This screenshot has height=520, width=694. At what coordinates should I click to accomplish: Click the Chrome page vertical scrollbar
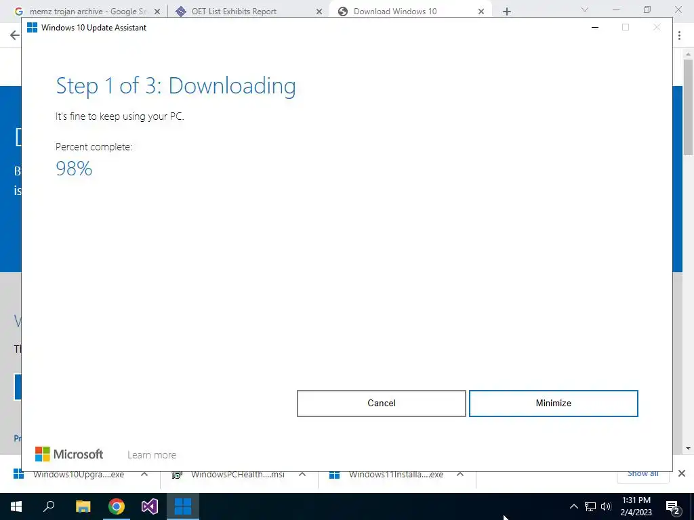tap(688, 107)
